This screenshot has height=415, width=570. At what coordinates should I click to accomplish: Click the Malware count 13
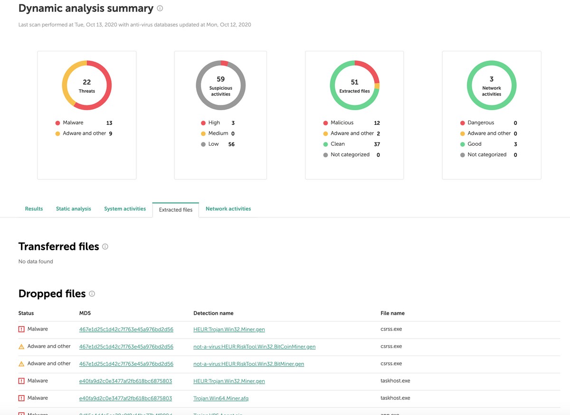click(x=109, y=123)
